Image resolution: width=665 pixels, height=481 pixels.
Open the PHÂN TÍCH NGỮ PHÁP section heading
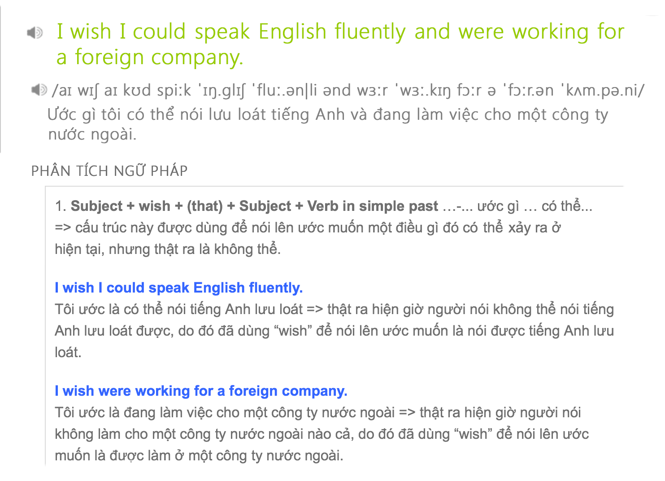[x=109, y=171]
